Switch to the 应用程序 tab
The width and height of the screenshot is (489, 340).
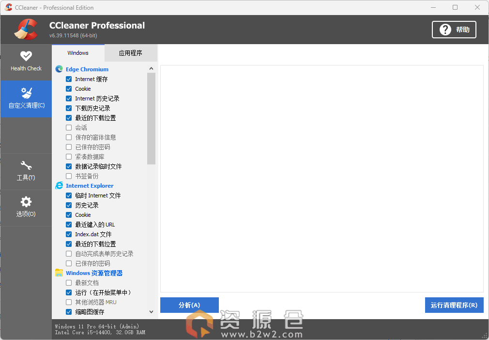131,53
